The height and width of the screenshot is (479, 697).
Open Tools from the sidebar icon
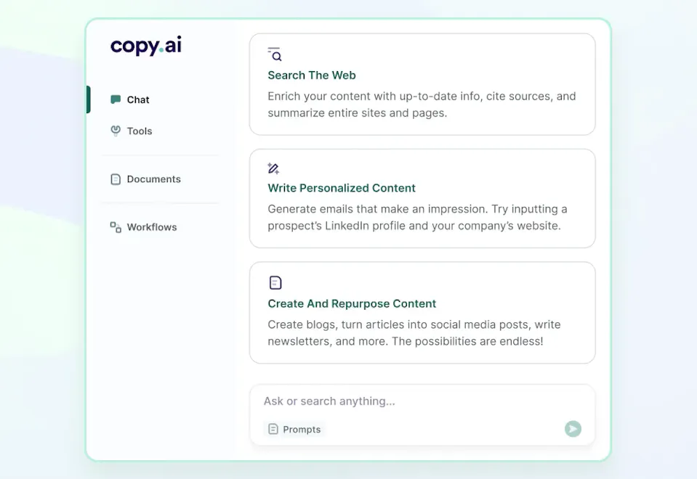(x=116, y=131)
